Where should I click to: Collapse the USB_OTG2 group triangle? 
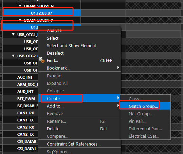click(x=13, y=56)
